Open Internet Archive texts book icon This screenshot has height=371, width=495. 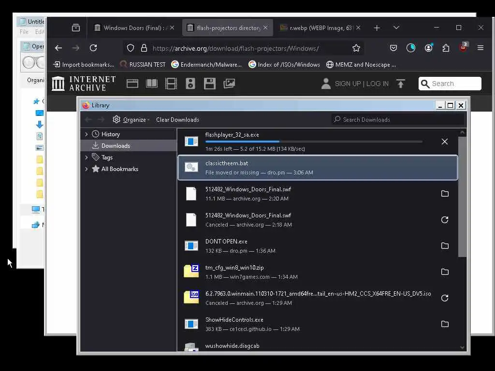pyautogui.click(x=151, y=84)
